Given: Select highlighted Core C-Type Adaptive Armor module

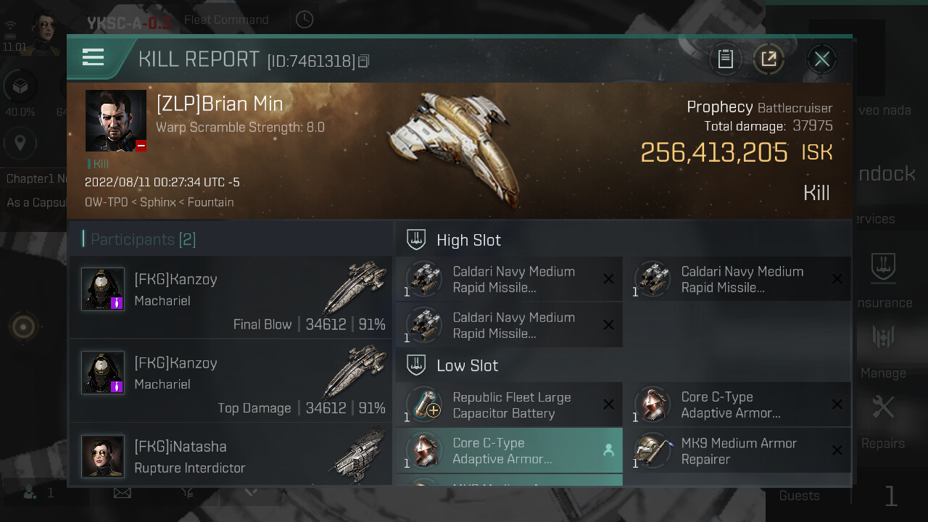Looking at the screenshot, I should [x=509, y=450].
